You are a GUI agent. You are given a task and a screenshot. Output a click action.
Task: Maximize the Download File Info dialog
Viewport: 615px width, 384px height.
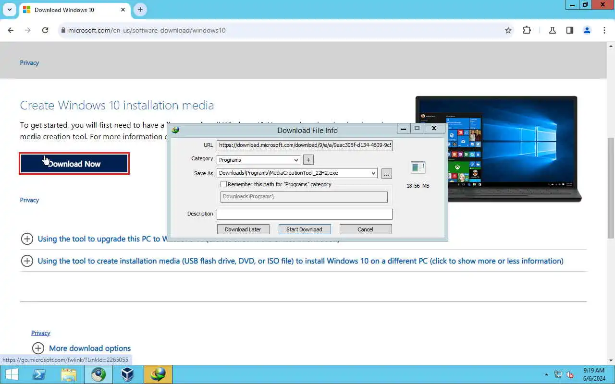point(417,129)
